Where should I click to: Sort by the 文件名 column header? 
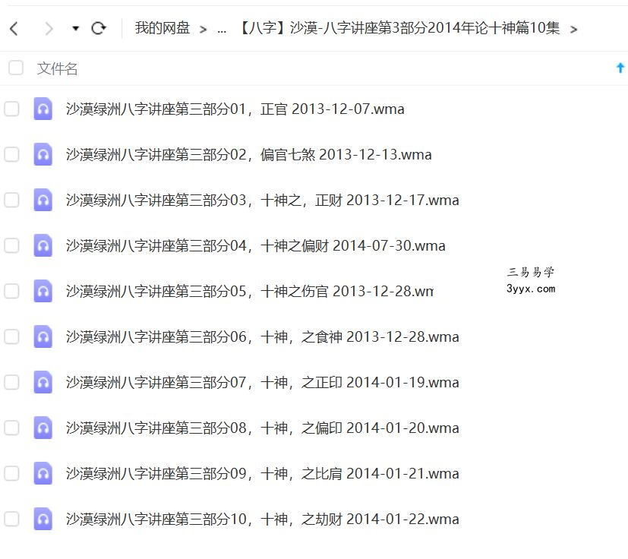[57, 68]
